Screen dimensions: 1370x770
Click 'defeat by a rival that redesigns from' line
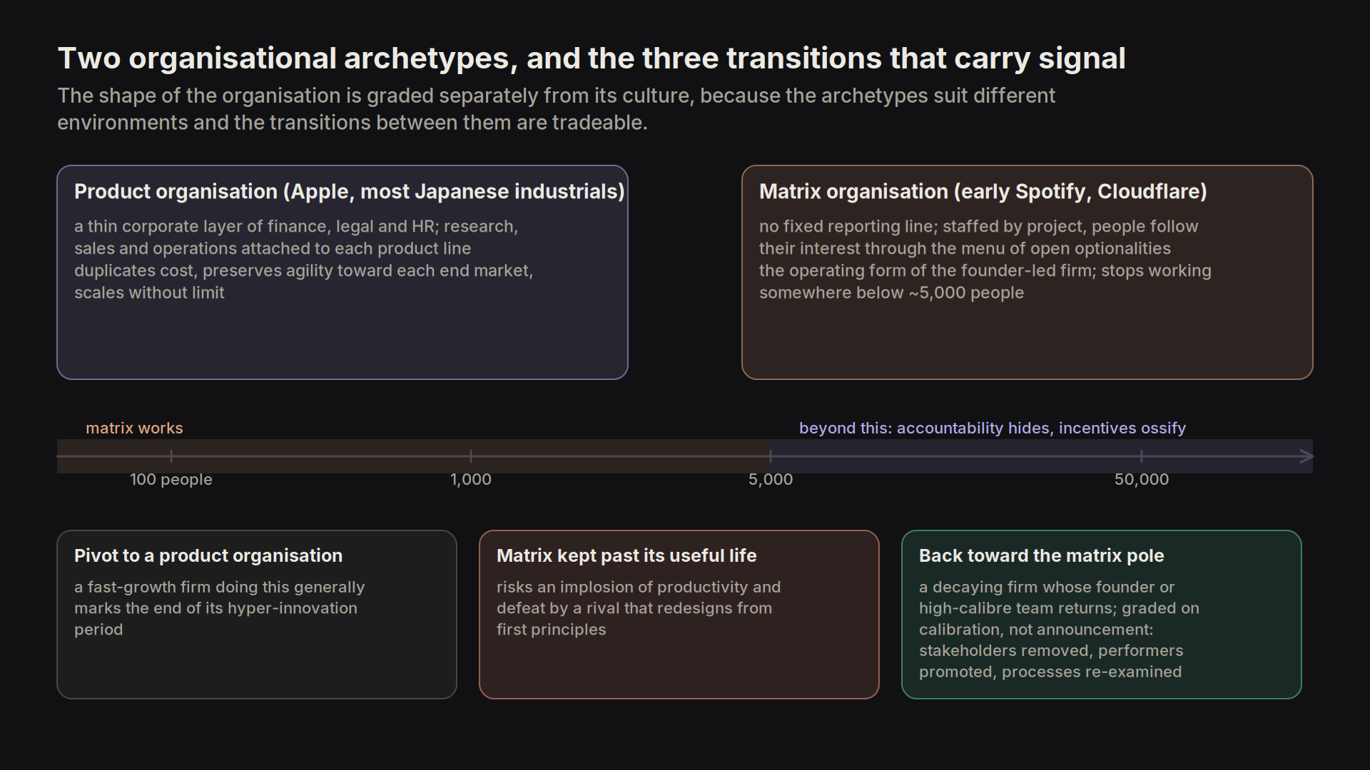point(634,609)
